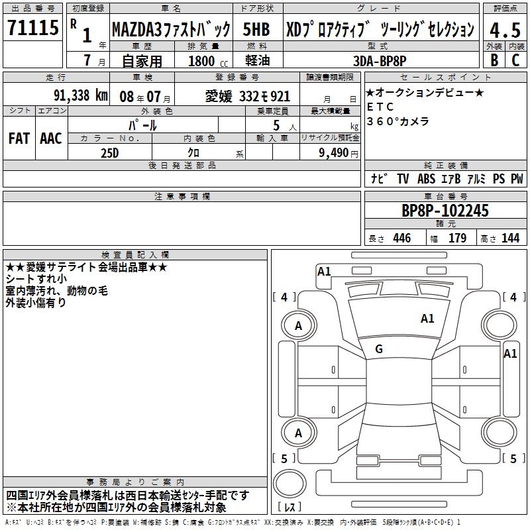
Task: Select the ナビ equipment item
Action: pyautogui.click(x=380, y=178)
